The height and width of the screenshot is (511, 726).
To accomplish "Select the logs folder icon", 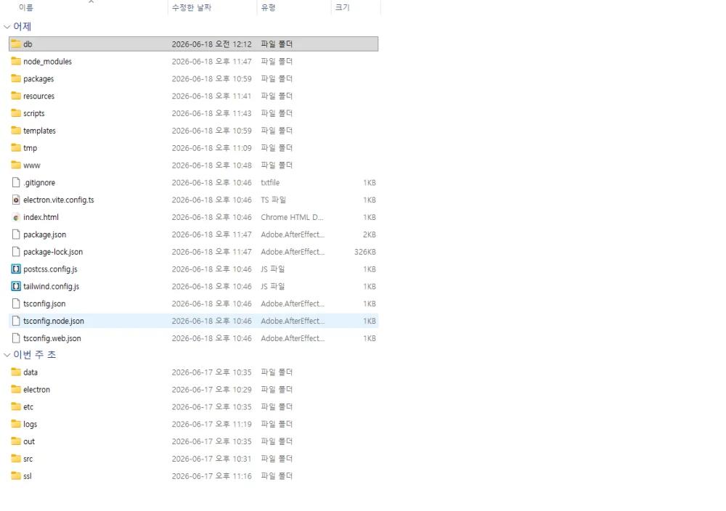I will pyautogui.click(x=16, y=424).
